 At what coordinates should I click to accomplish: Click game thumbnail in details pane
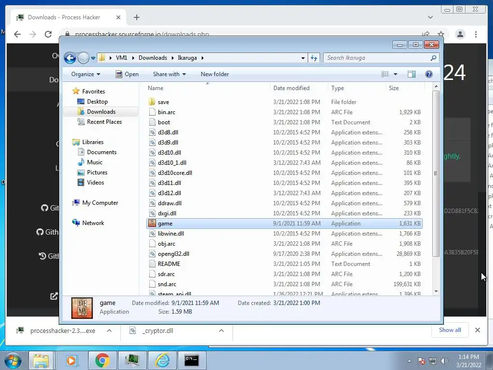pyautogui.click(x=82, y=308)
